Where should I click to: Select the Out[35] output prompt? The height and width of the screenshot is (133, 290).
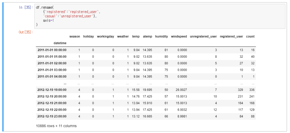coord(26,32)
